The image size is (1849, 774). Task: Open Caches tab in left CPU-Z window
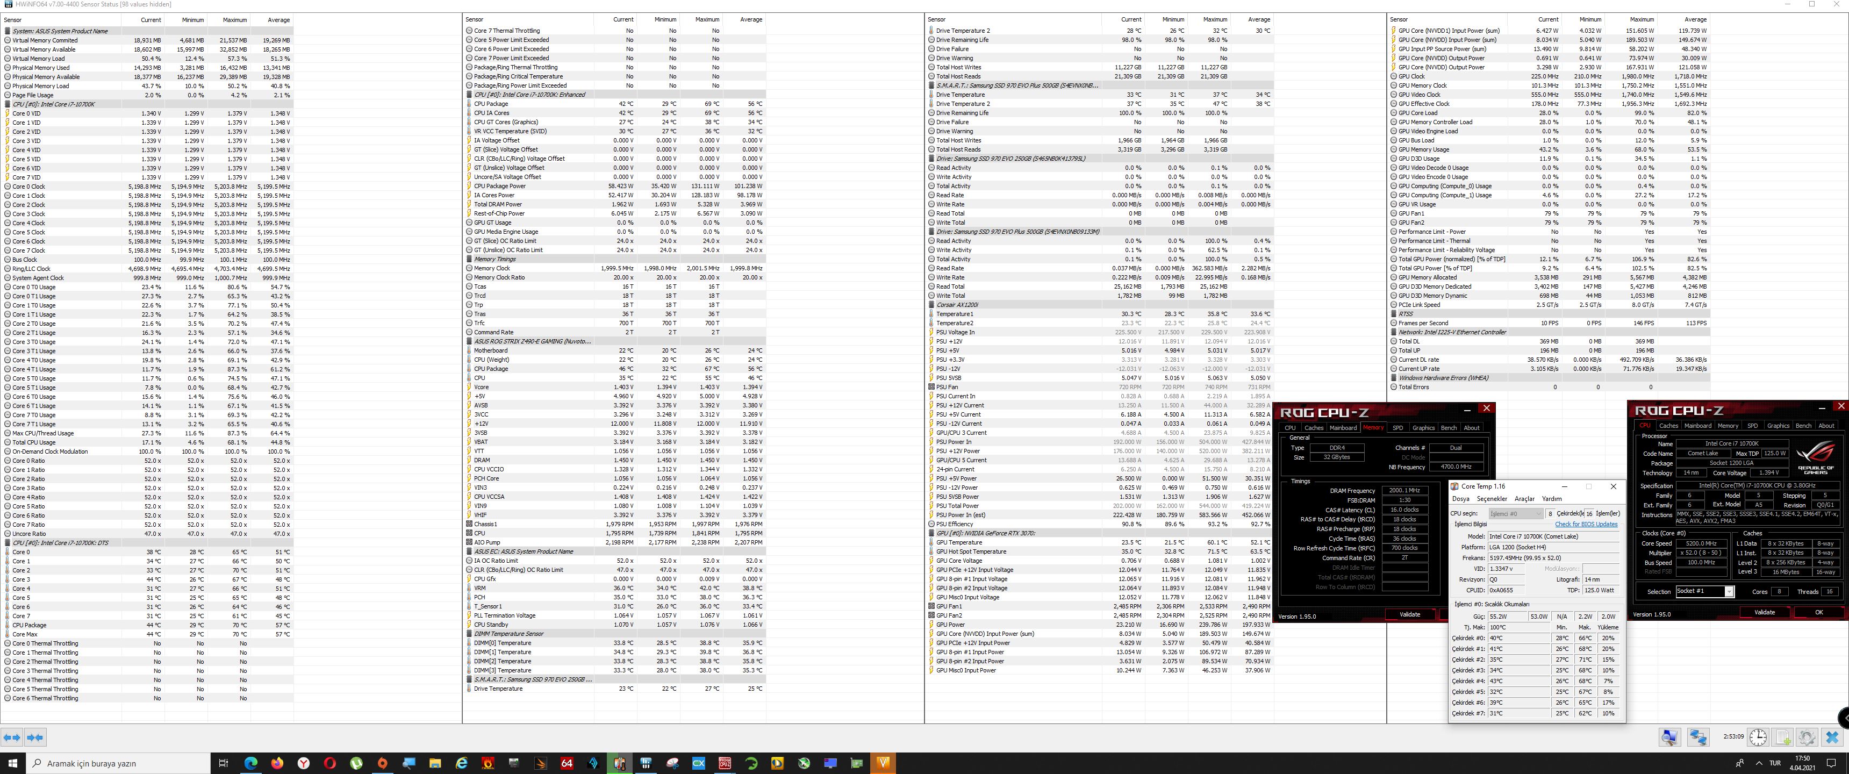click(1314, 427)
